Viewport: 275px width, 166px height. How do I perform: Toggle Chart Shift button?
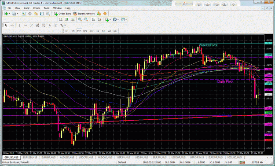[x=99, y=19]
